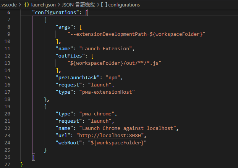
Task: Click the "webRoot" key
Action: coord(69,143)
